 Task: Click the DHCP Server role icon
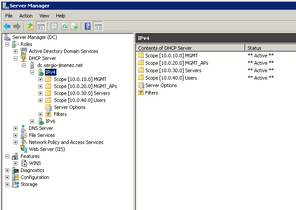click(24, 58)
